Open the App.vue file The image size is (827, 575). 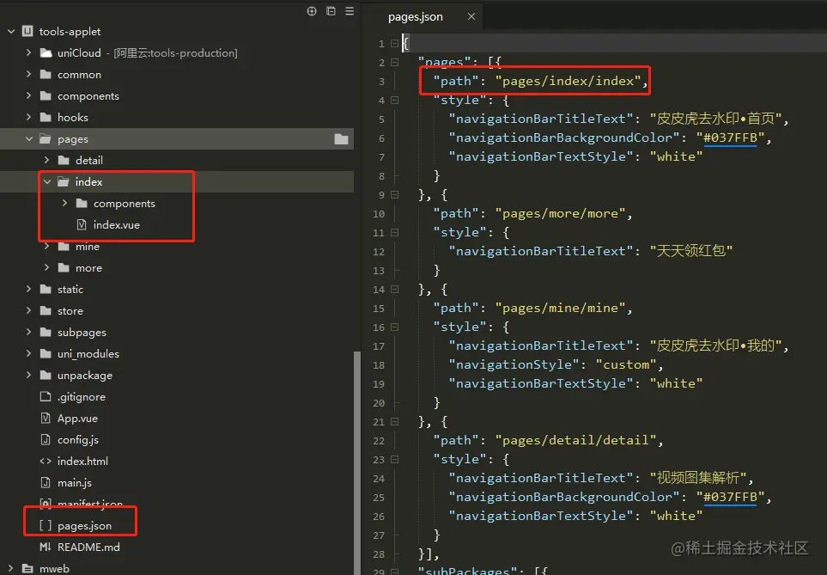pyautogui.click(x=77, y=419)
